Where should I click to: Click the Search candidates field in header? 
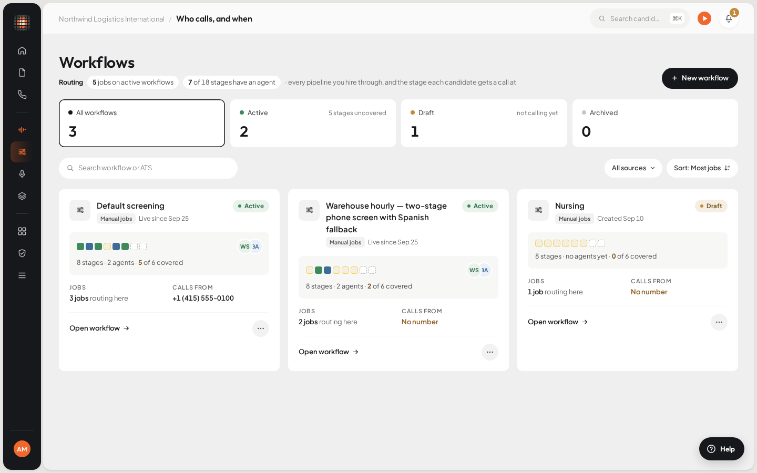coord(640,18)
